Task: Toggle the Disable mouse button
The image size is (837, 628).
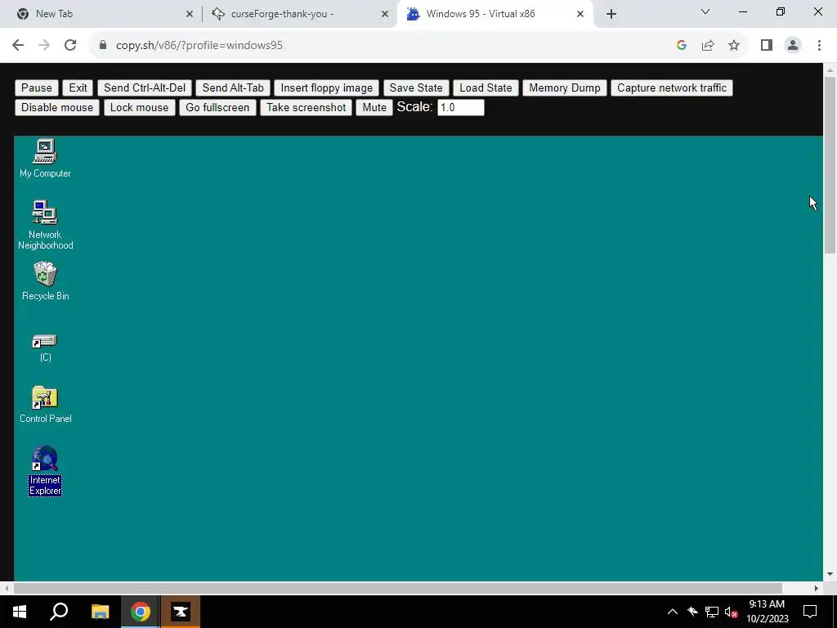Action: point(57,107)
